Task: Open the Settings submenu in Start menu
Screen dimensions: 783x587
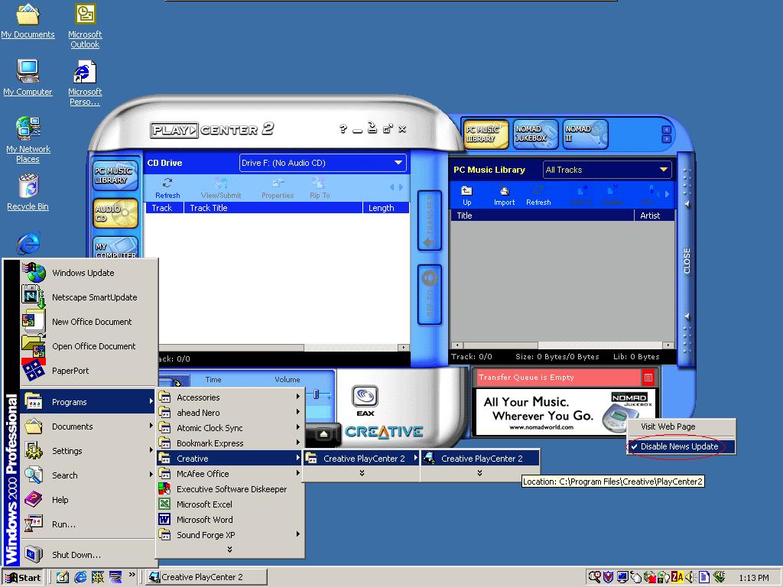Action: tap(89, 451)
